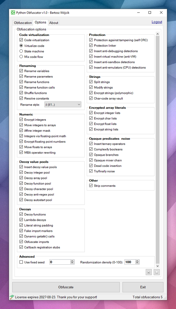Decrease randomization density with down arrow
This screenshot has width=176, height=309.
(x=137, y=263)
